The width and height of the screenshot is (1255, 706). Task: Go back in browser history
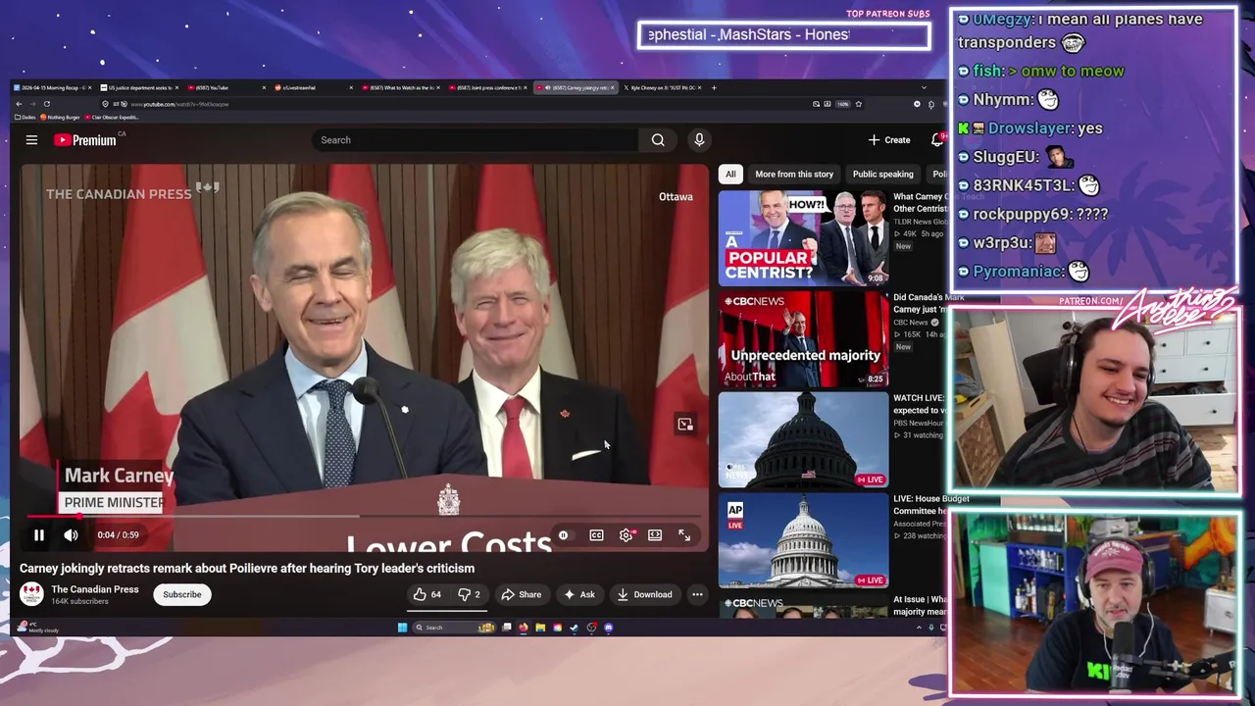tap(19, 104)
